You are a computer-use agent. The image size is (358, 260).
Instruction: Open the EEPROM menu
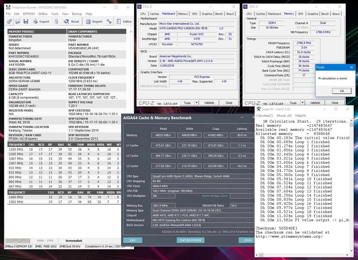click(29, 14)
